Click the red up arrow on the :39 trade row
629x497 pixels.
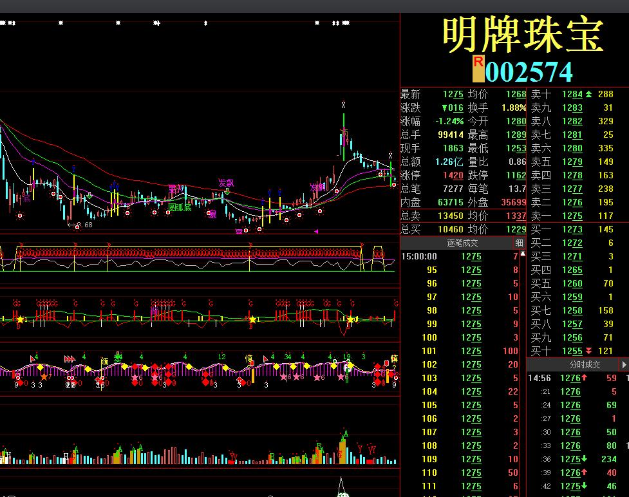click(x=584, y=473)
